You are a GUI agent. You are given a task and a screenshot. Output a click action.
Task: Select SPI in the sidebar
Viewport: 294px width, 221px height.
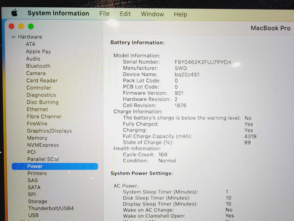[32, 194]
